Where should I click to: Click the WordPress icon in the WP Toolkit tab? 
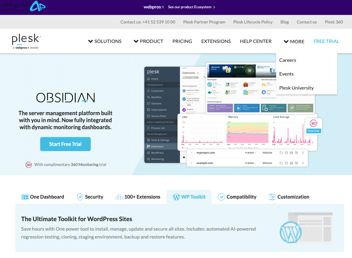(176, 197)
